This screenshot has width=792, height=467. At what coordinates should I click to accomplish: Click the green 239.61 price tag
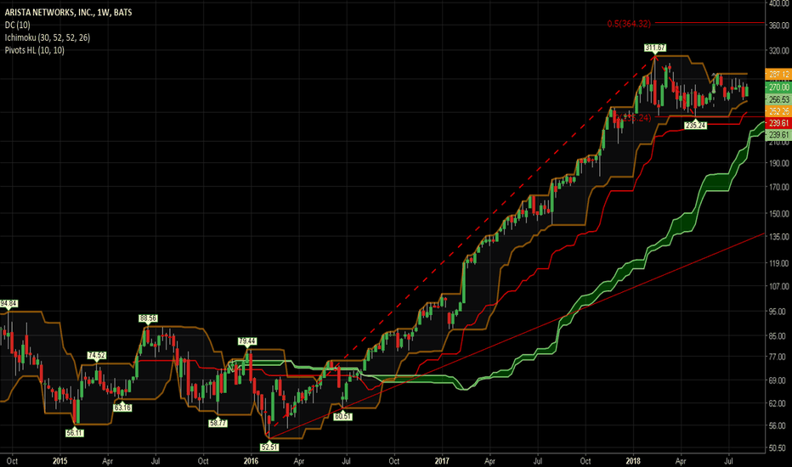click(x=778, y=135)
